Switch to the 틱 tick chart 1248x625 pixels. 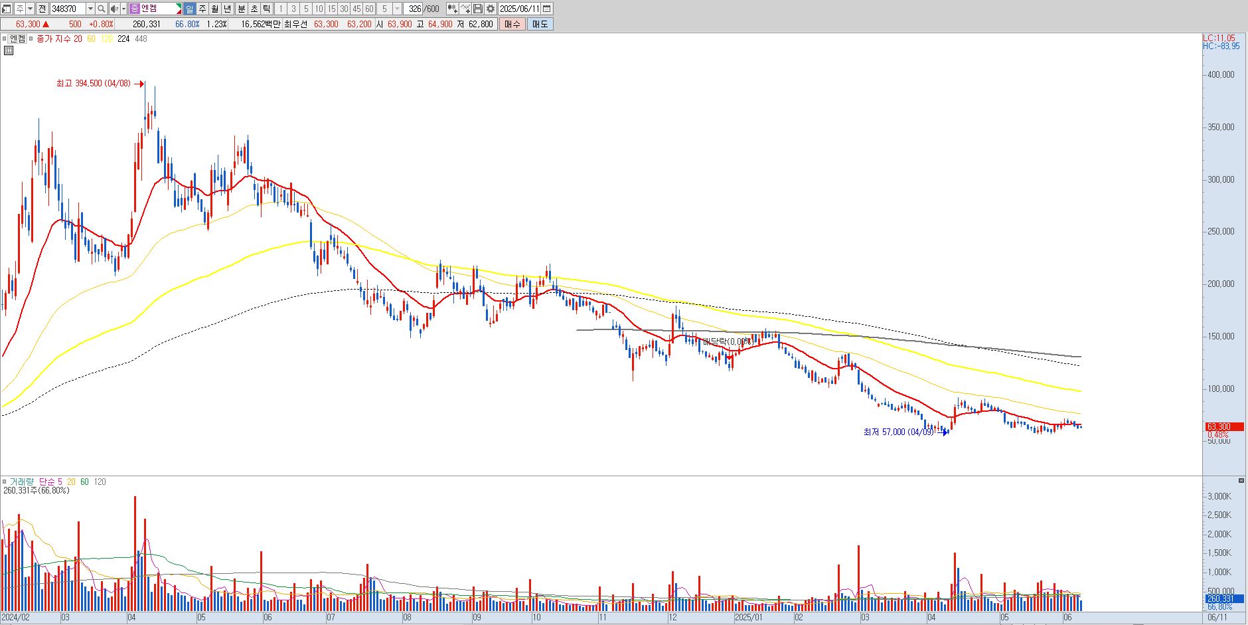[266, 9]
